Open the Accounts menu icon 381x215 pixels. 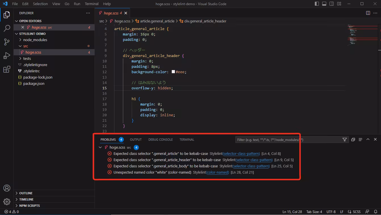pyautogui.click(x=7, y=188)
